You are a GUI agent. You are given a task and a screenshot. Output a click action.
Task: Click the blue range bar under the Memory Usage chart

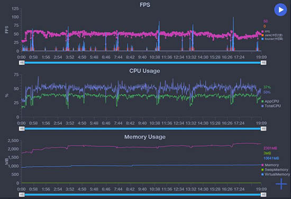[x=143, y=195]
